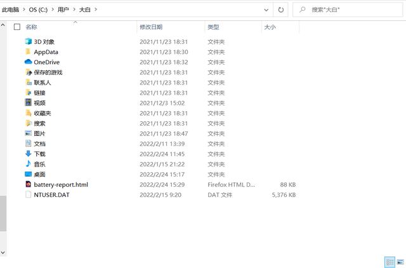Go to OS (C:) breadcrumb
This screenshot has height=268, width=406.
[x=38, y=10]
